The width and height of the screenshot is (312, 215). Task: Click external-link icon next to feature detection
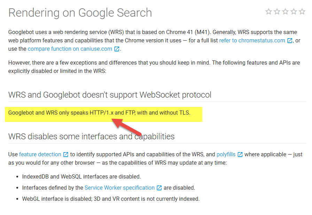(x=65, y=155)
